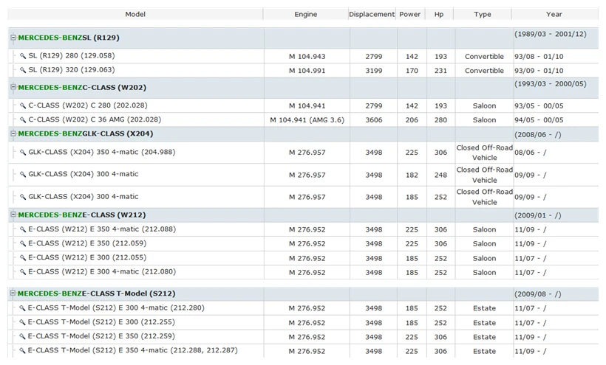This screenshot has height=365, width=606.
Task: Click engine cell M 104.943
Action: [307, 56]
